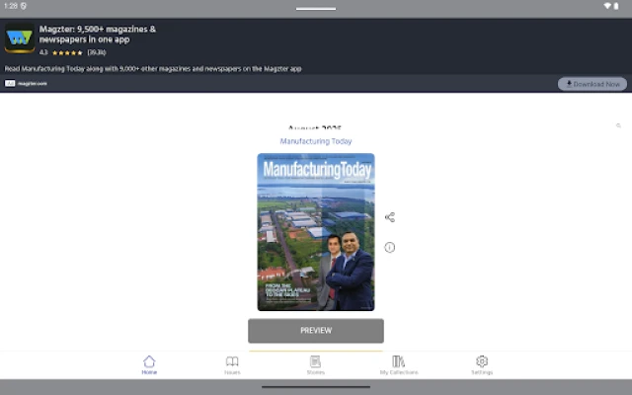Tap the share icon beside the cover
632x395 pixels.
tap(390, 217)
